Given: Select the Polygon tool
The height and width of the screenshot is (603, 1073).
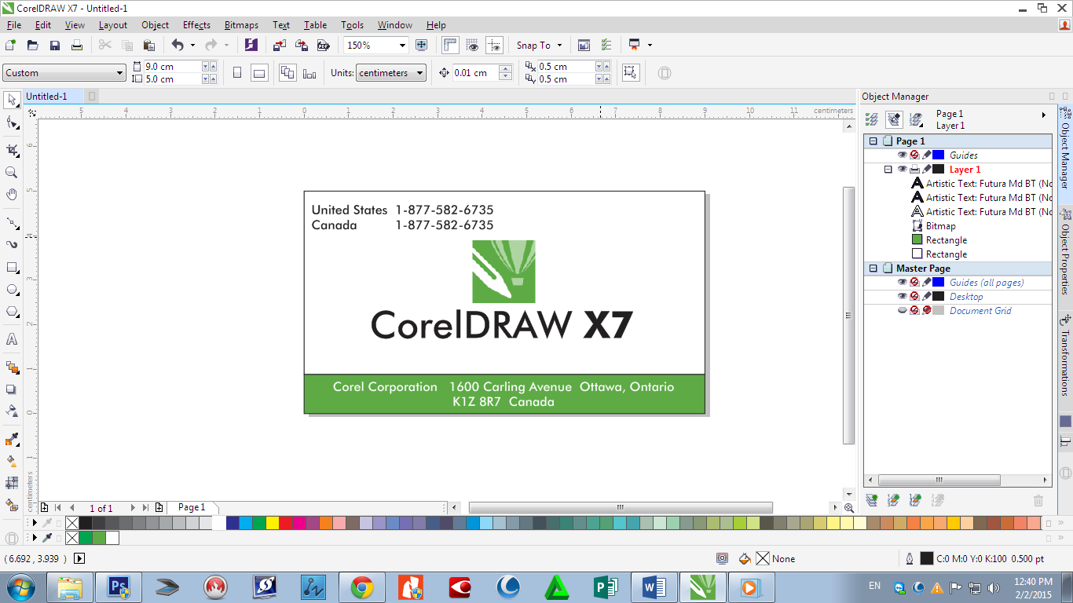Looking at the screenshot, I should [x=12, y=312].
